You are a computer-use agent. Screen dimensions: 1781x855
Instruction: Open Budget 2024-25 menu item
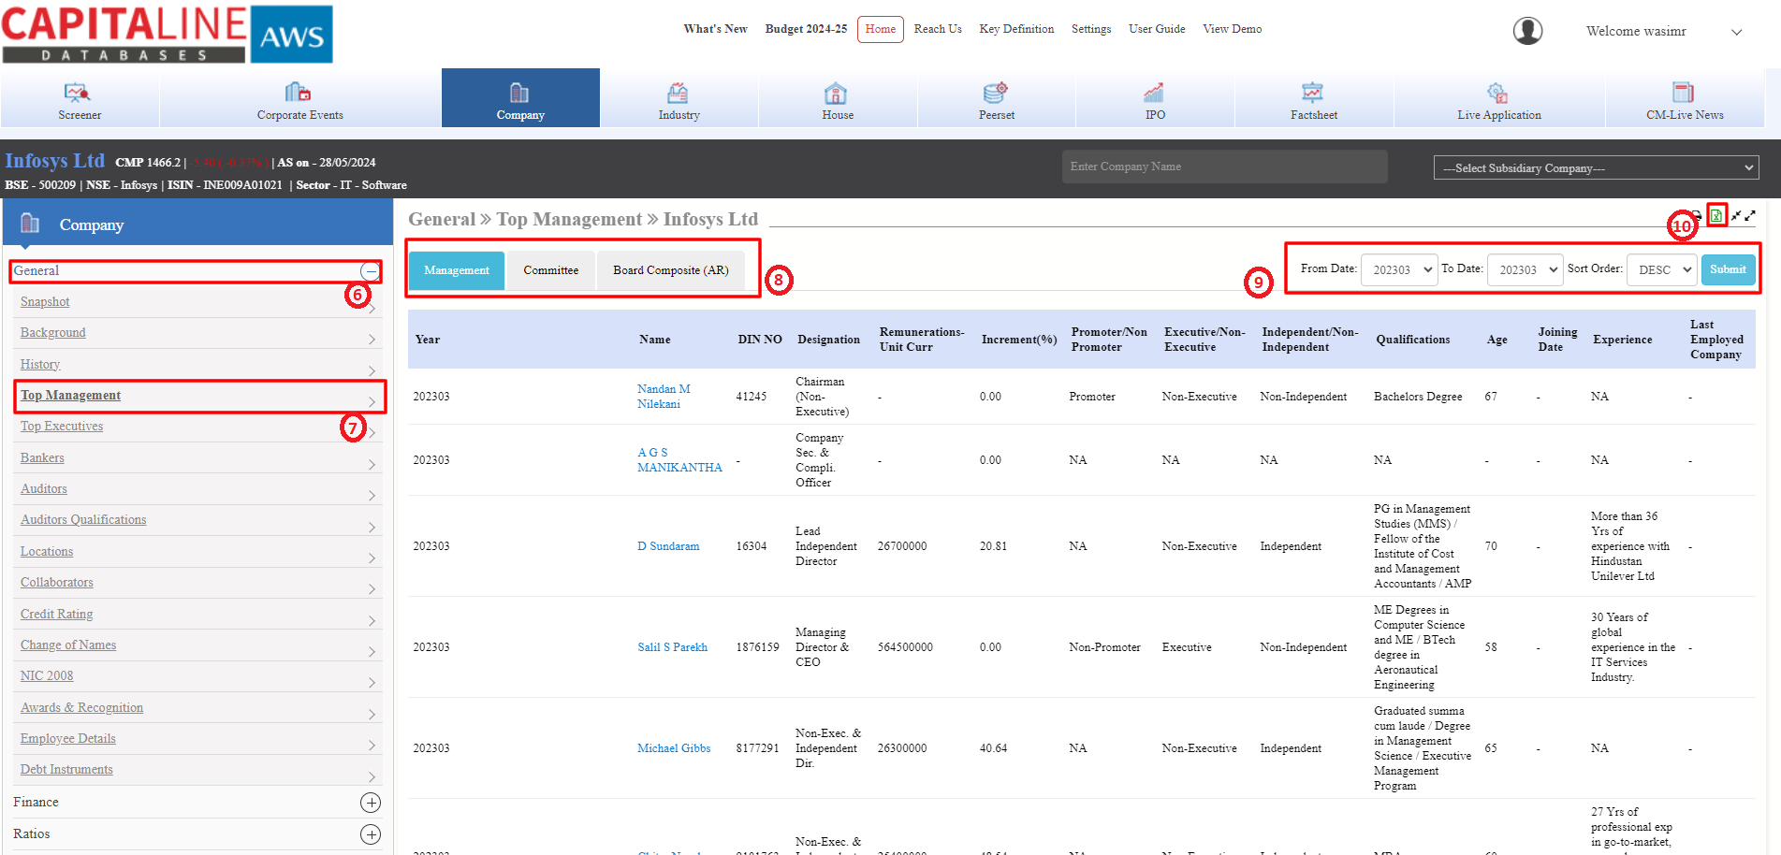(x=806, y=29)
